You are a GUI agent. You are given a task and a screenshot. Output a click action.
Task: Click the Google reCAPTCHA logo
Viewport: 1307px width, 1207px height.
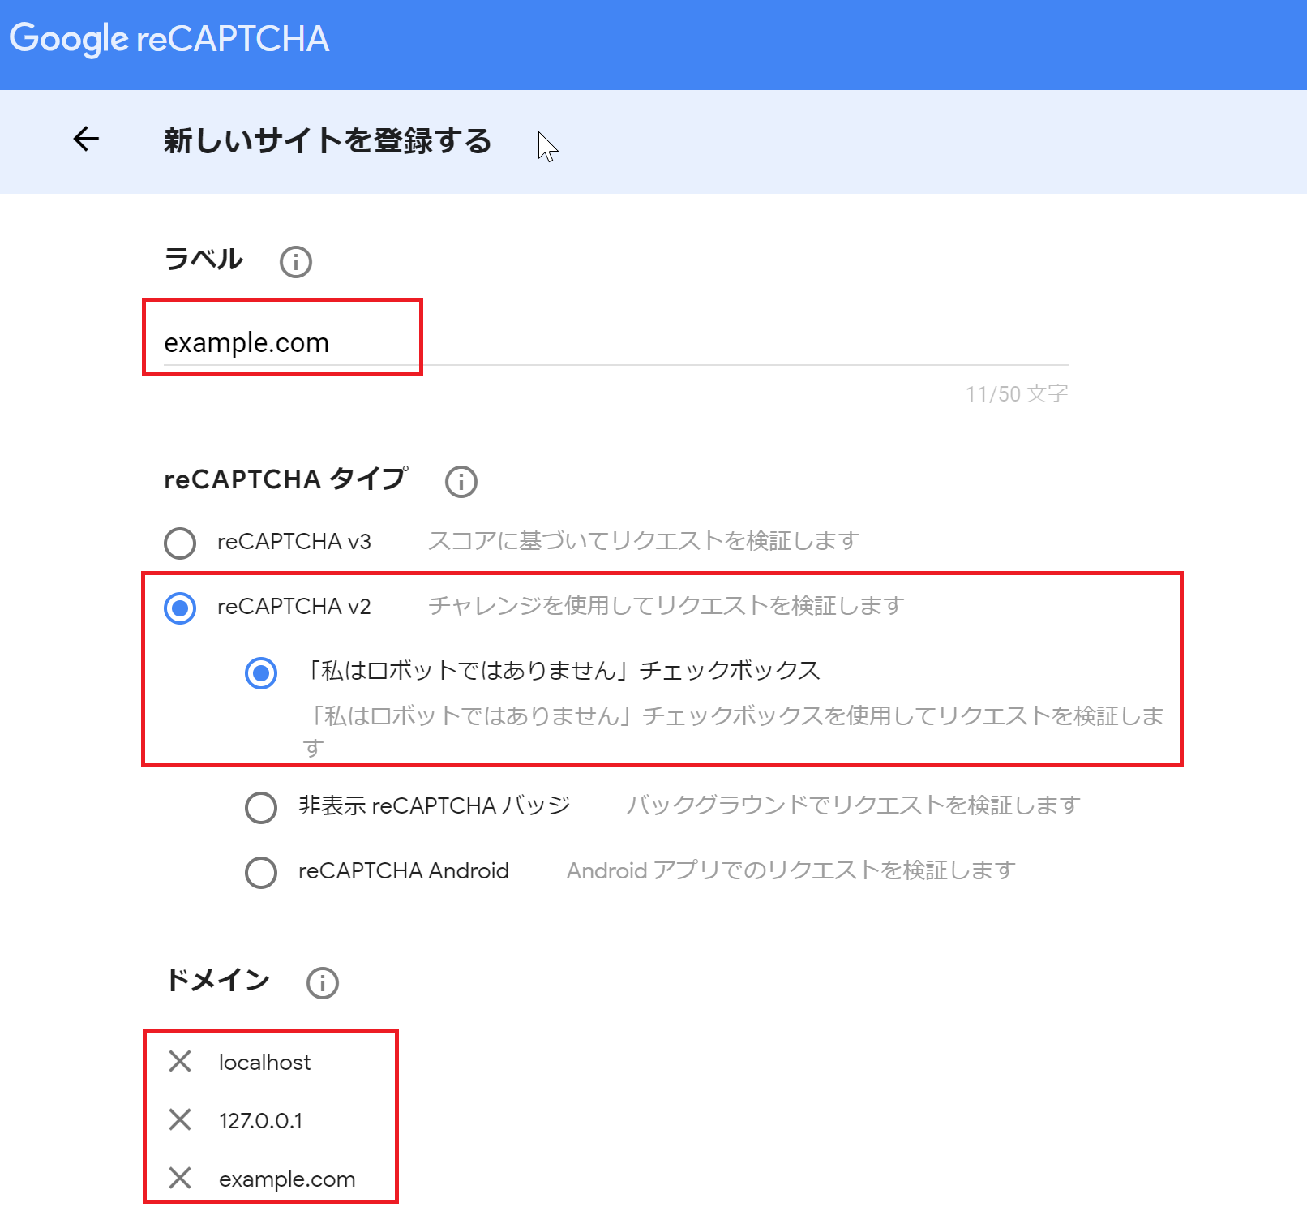169,39
